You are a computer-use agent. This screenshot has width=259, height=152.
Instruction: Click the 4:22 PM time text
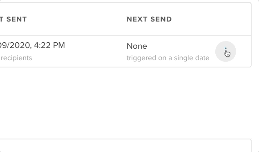[49, 46]
